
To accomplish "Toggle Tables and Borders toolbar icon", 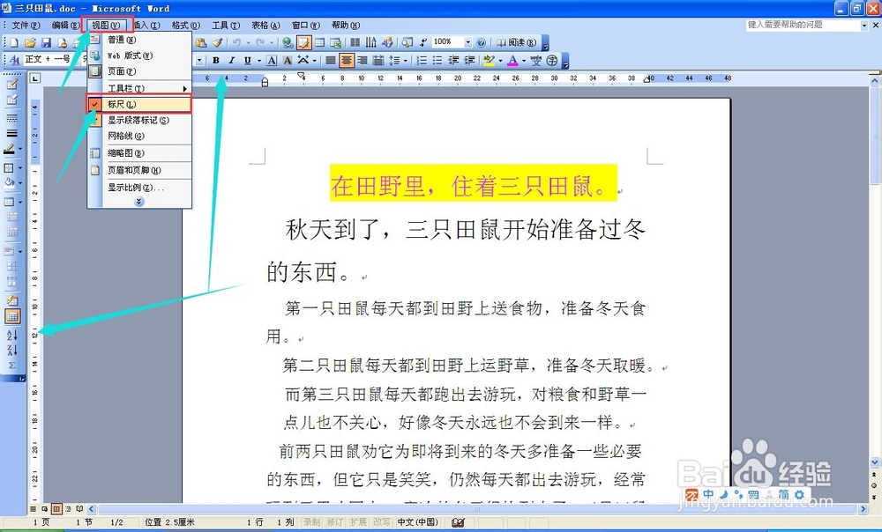I will point(303,42).
